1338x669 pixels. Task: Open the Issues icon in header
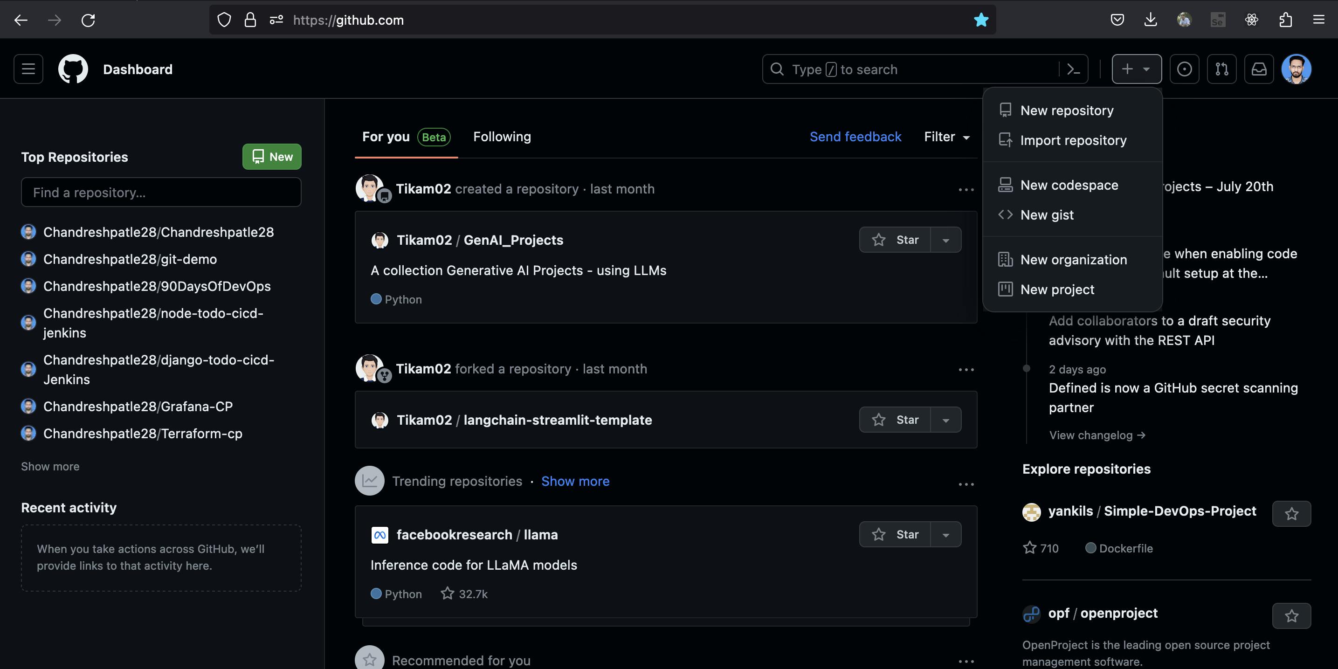(1184, 69)
